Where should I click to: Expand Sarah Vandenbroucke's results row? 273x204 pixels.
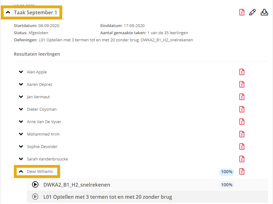coord(21,159)
